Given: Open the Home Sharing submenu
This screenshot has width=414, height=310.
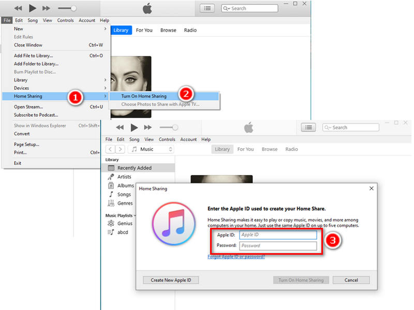Looking at the screenshot, I should coord(56,96).
